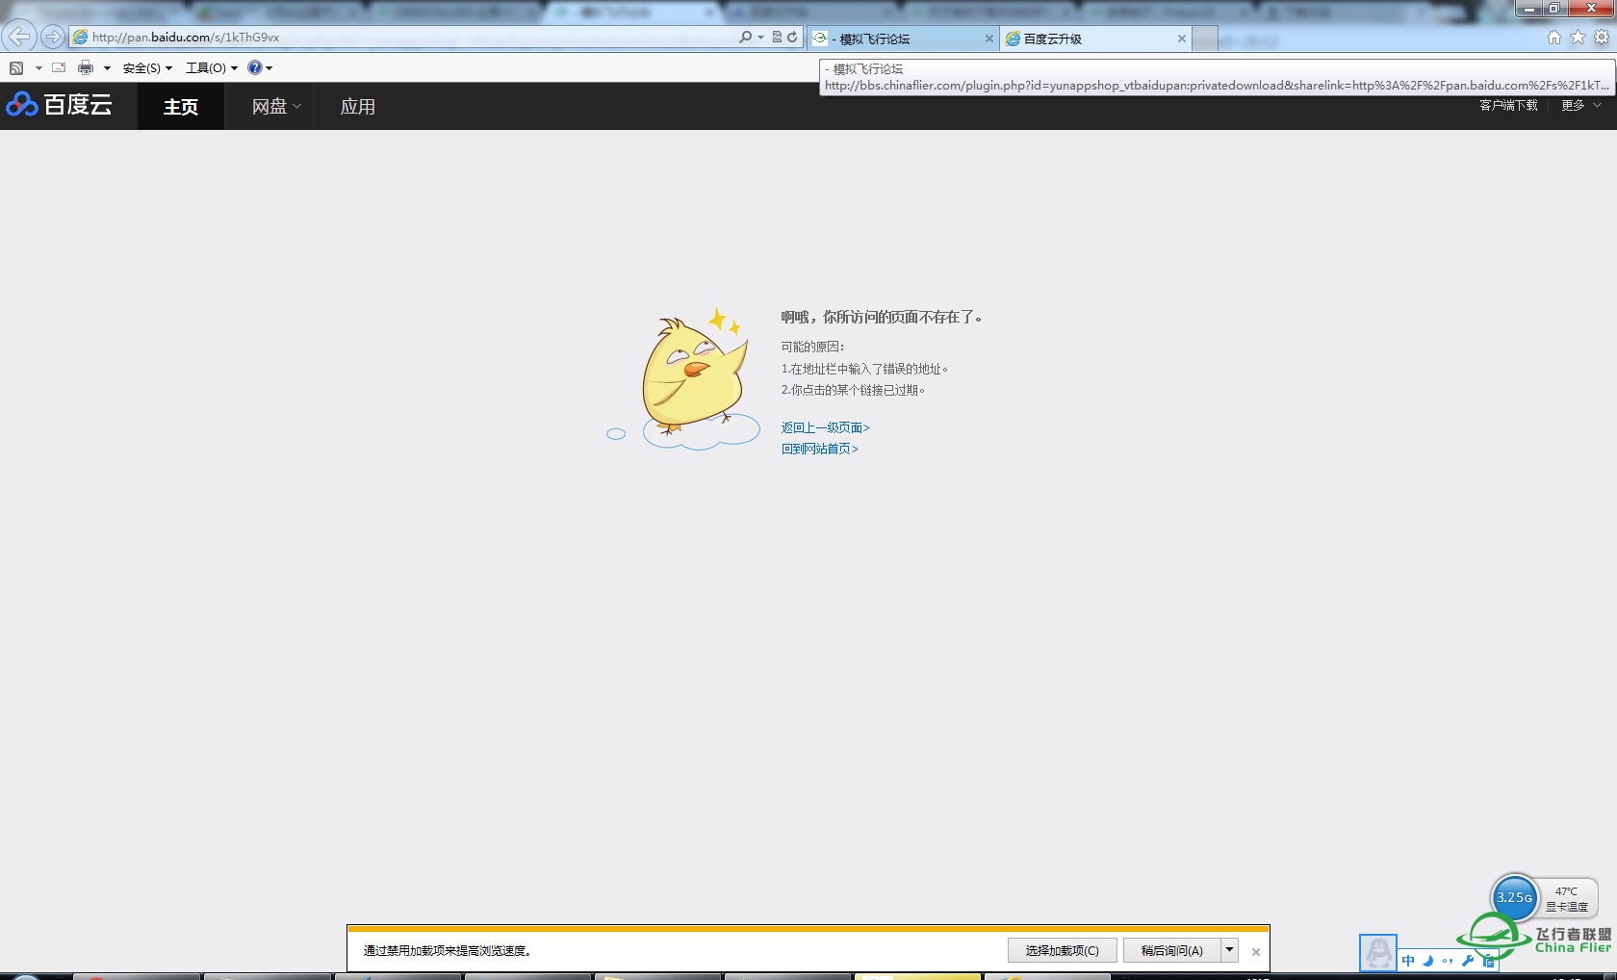
Task: Toggle the IME punctuation mode icon
Action: (1448, 960)
